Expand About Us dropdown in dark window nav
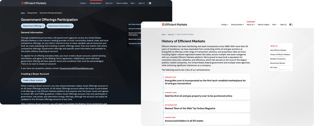Viewport: 314px width, 126px height. click(x=109, y=3)
